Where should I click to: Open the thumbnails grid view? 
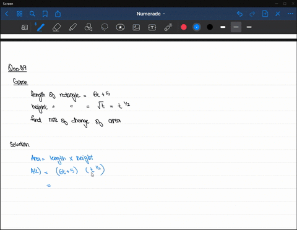pos(19,14)
